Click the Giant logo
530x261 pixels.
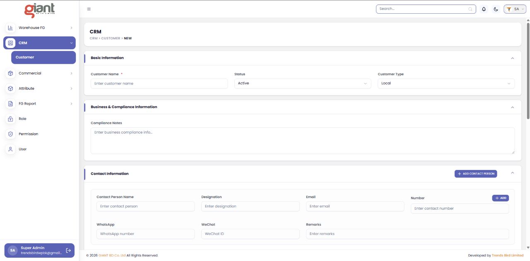click(x=39, y=10)
